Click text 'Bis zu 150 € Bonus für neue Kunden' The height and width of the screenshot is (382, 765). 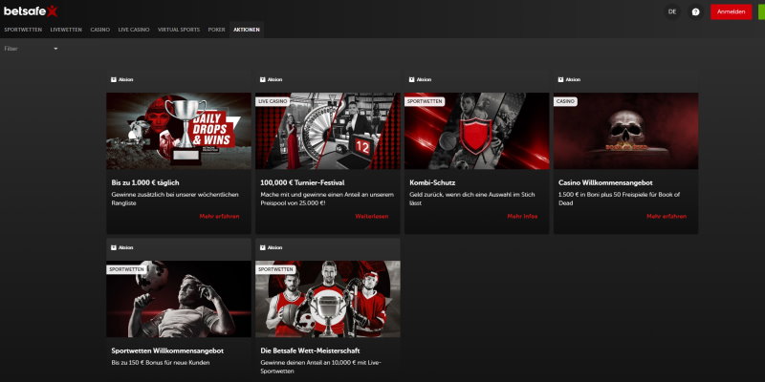(x=161, y=363)
